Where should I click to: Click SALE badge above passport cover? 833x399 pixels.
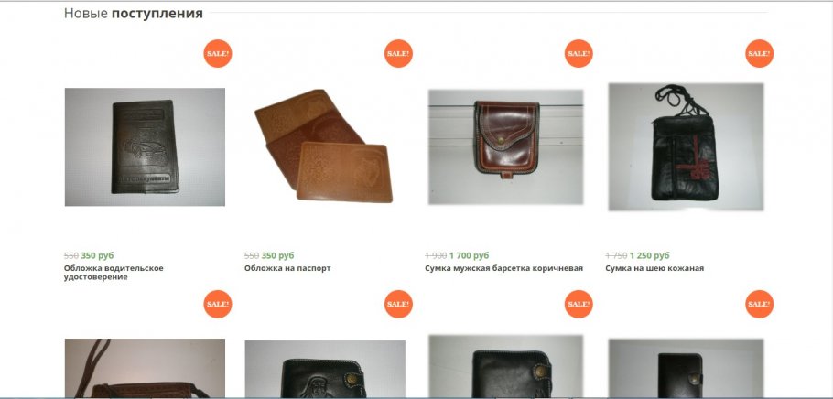[x=398, y=54]
